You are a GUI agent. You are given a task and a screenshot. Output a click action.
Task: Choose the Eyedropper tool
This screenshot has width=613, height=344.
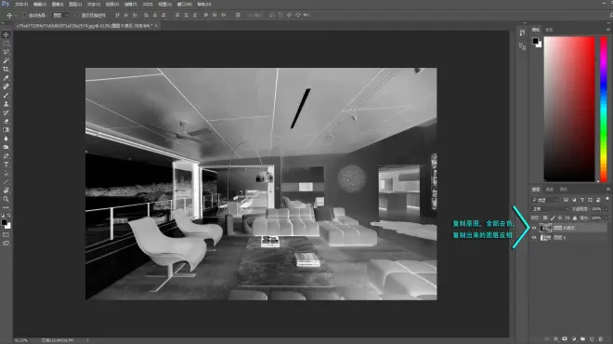point(6,78)
